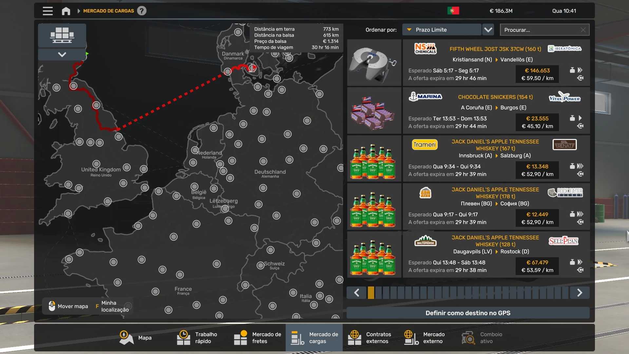The height and width of the screenshot is (354, 629).
Task: Go to next page of offers
Action: (579, 293)
